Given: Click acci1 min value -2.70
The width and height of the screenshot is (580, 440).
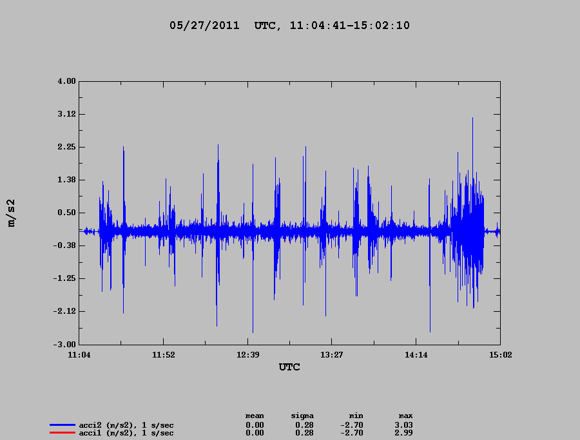Looking at the screenshot, I should click(352, 433).
